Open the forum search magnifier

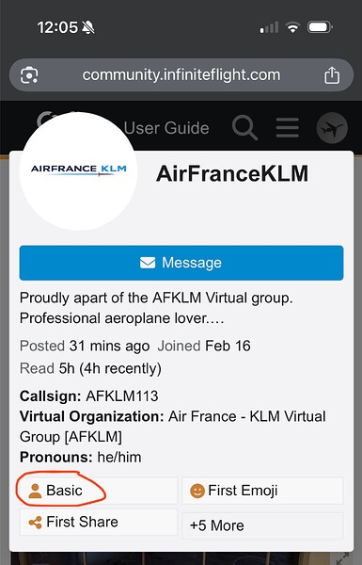(x=244, y=127)
